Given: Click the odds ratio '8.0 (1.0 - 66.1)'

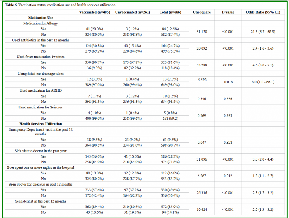Looking at the screenshot, I should [263, 82].
